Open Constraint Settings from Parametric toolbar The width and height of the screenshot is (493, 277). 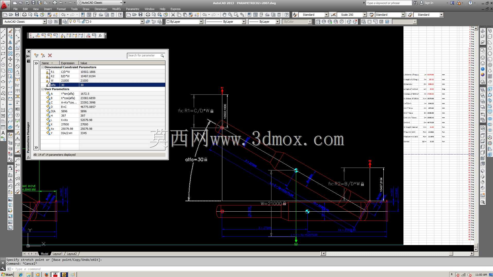(94, 36)
